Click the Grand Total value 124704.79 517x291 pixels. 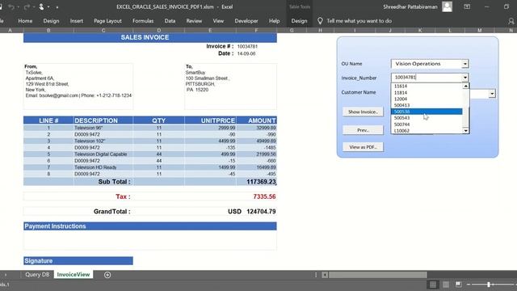pos(261,212)
